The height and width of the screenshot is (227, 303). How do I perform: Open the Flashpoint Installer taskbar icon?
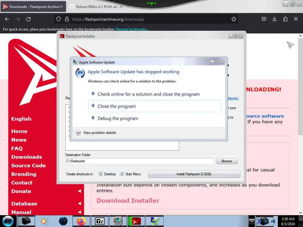click(136, 221)
